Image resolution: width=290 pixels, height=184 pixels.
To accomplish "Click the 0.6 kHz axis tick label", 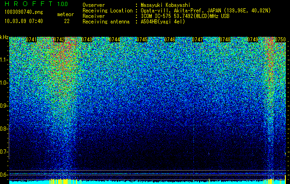I will click(x=4, y=175).
